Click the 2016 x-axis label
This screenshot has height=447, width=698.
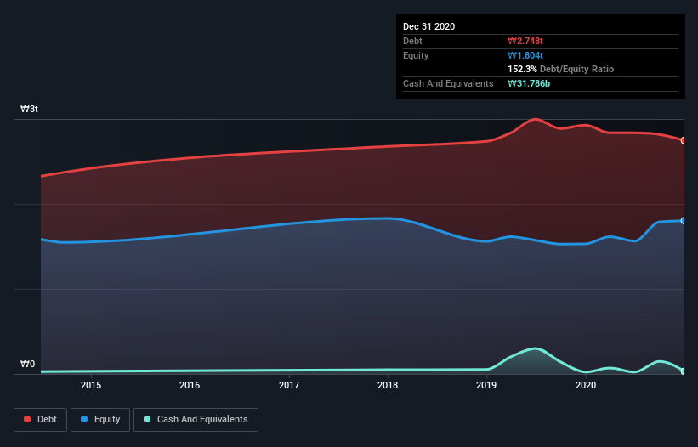coord(190,385)
